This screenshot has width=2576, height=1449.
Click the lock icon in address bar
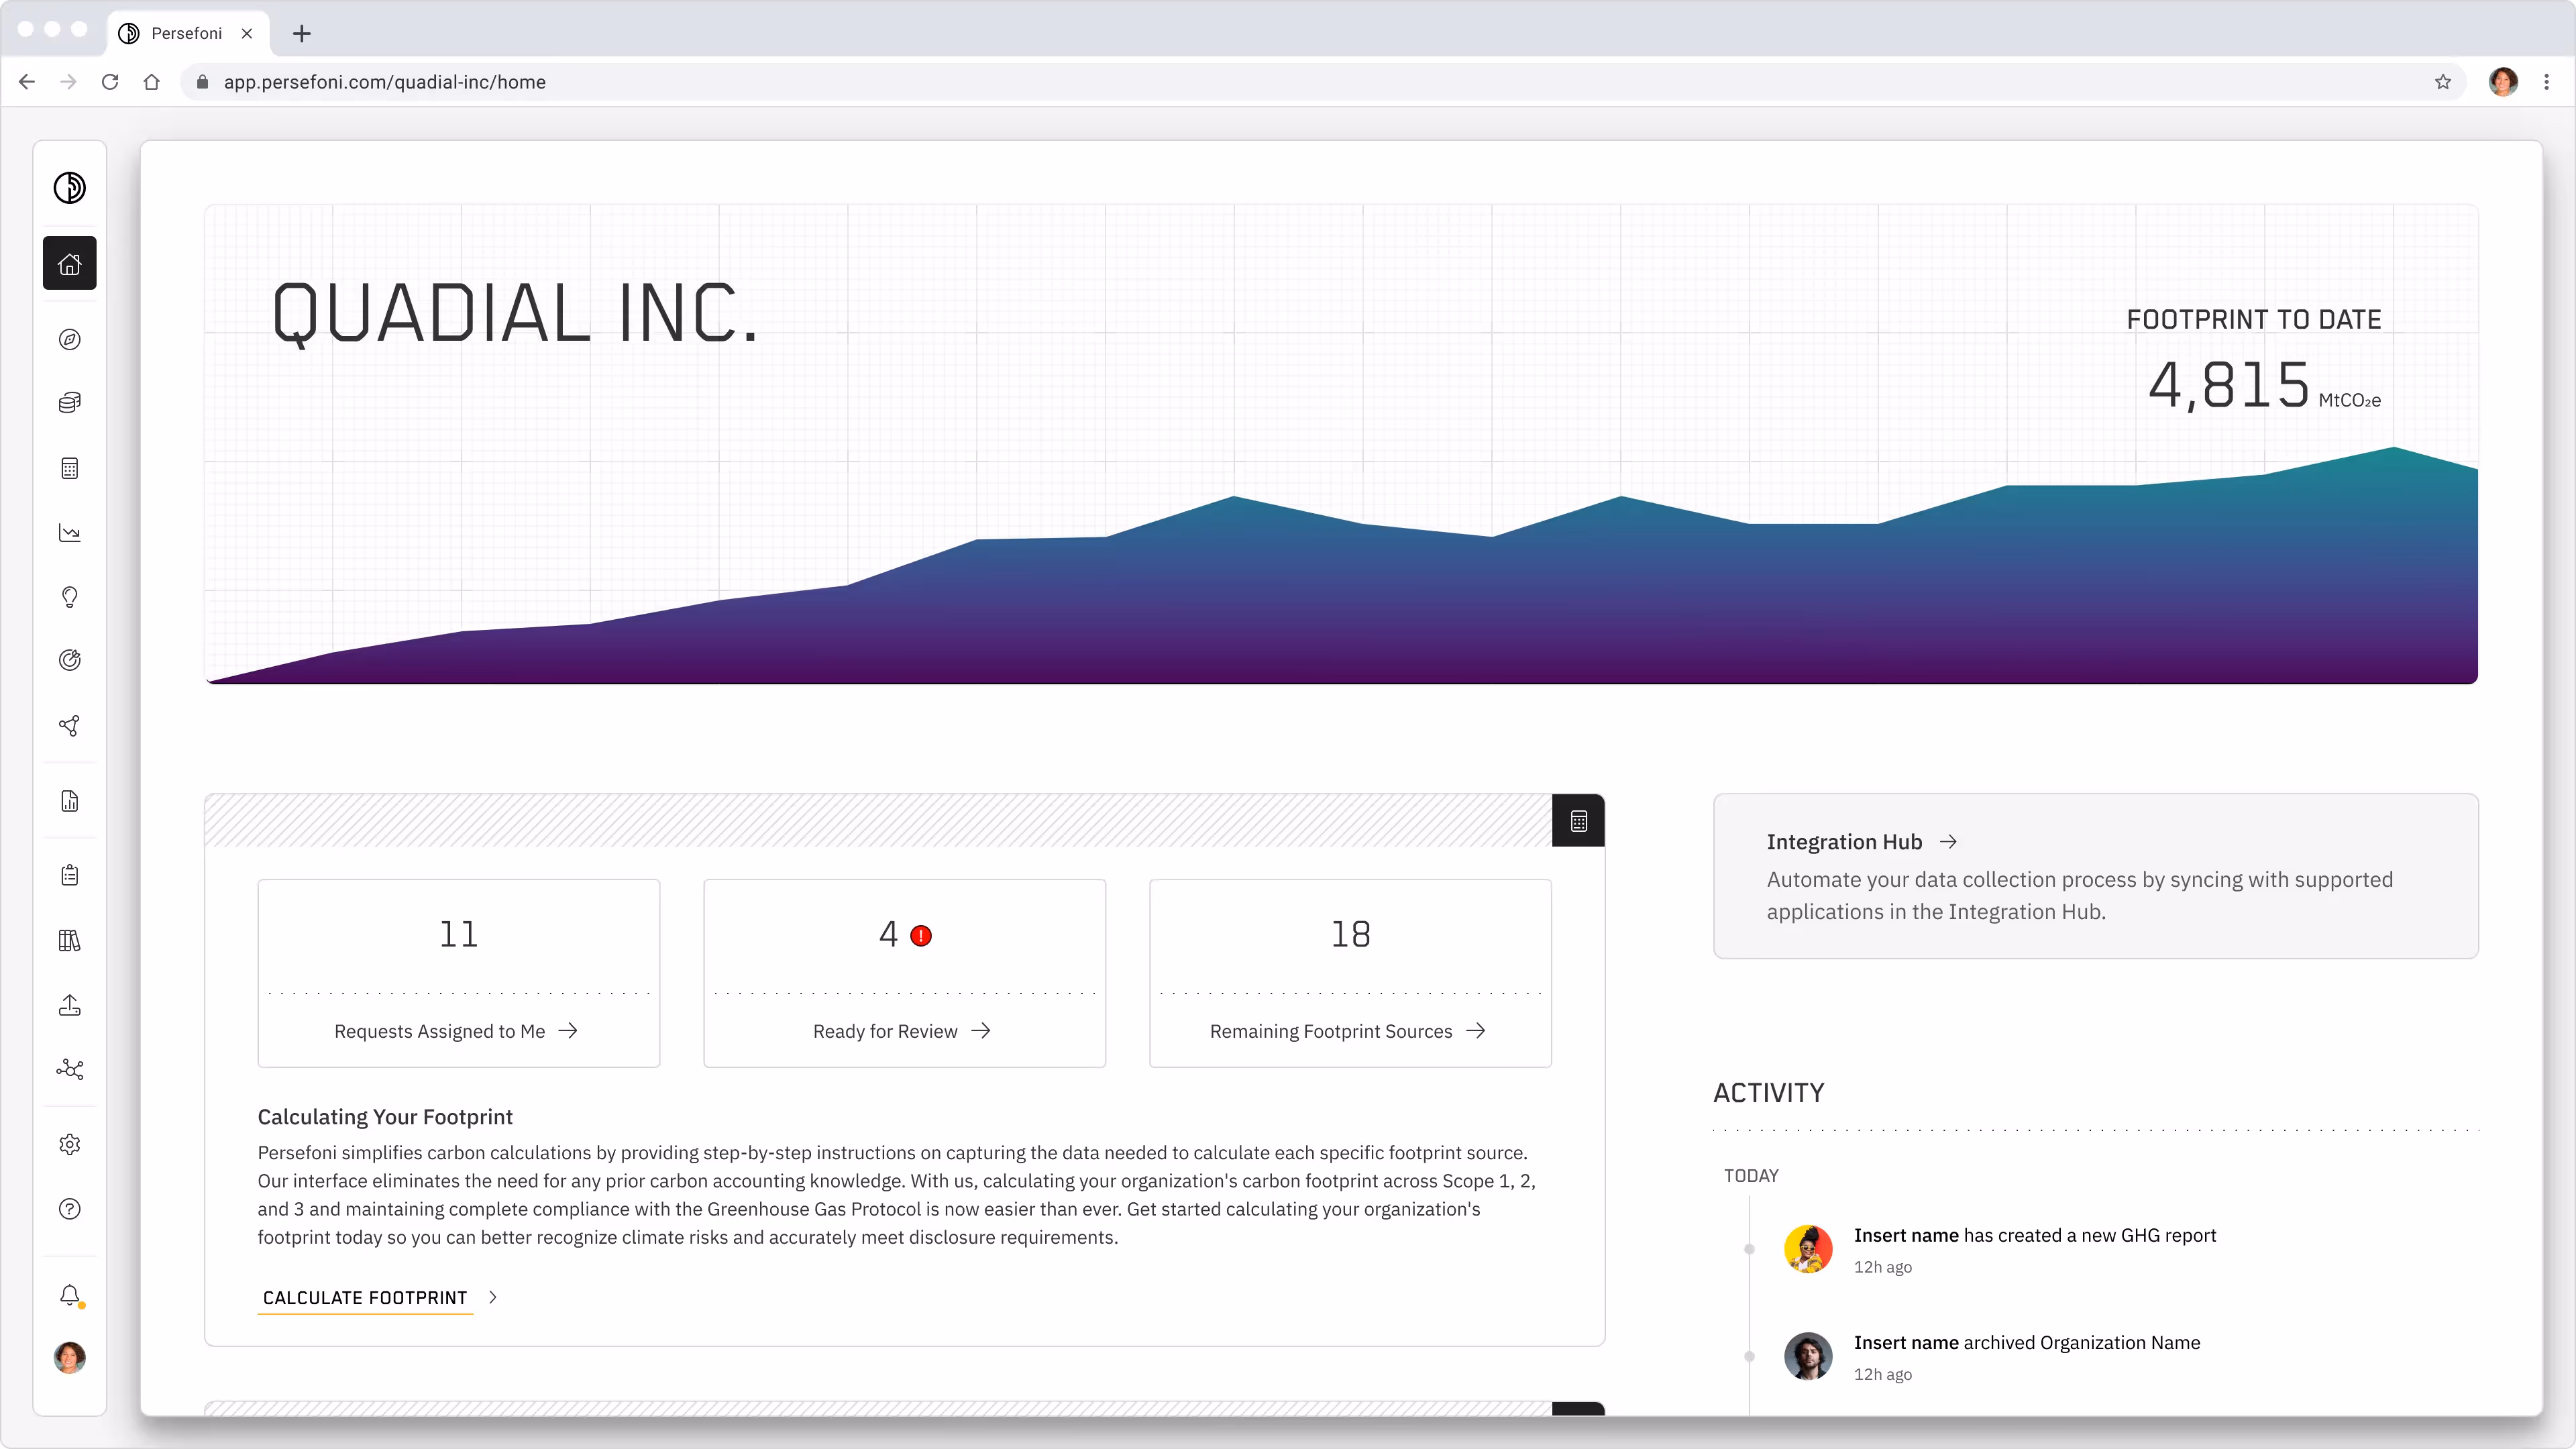coord(202,82)
